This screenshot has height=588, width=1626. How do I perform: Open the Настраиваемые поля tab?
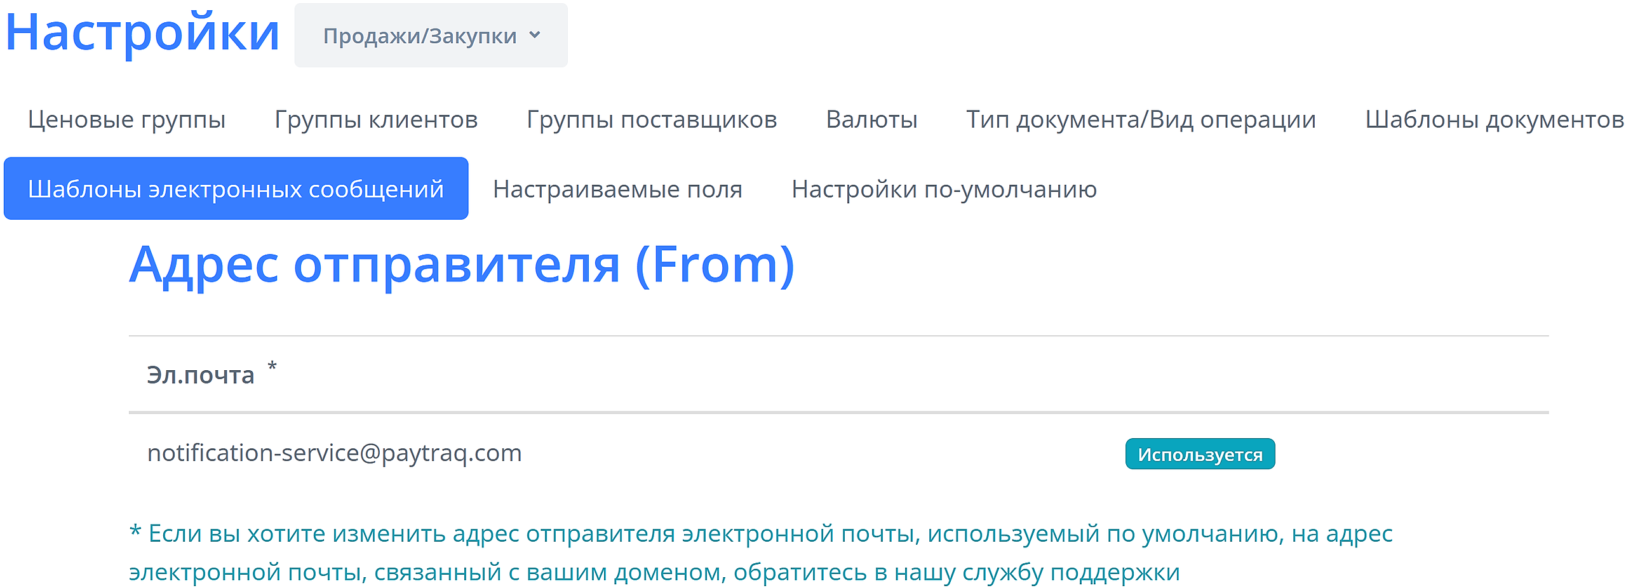[x=617, y=189]
